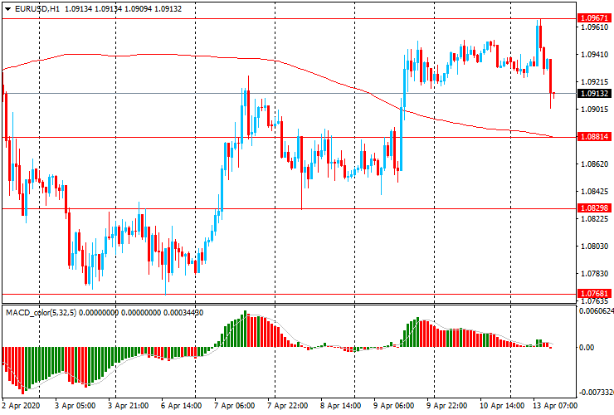
Task: Click the 1.09610 value on price scale
Action: coord(594,27)
